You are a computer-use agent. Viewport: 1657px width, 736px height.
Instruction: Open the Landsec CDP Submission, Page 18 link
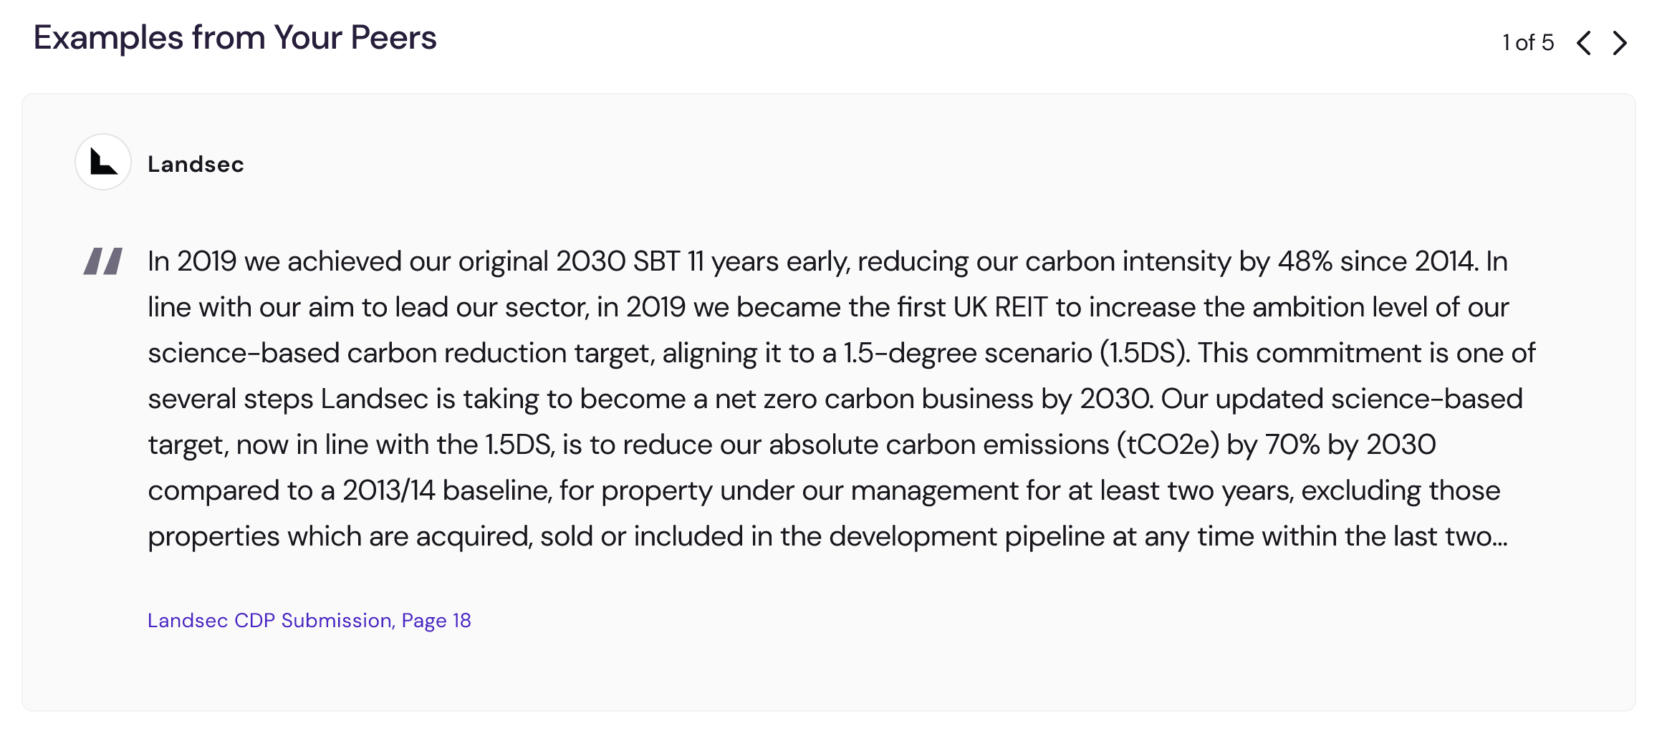[309, 620]
